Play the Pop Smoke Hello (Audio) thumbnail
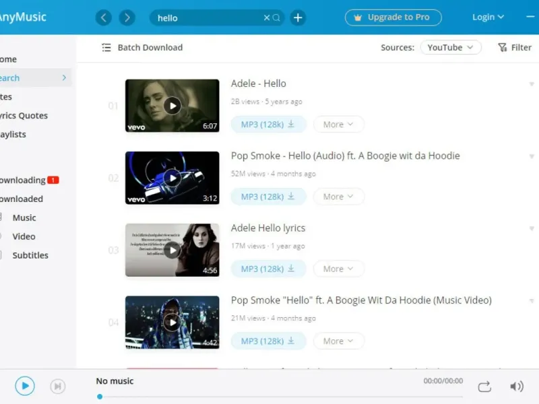This screenshot has width=539, height=404. (172, 178)
